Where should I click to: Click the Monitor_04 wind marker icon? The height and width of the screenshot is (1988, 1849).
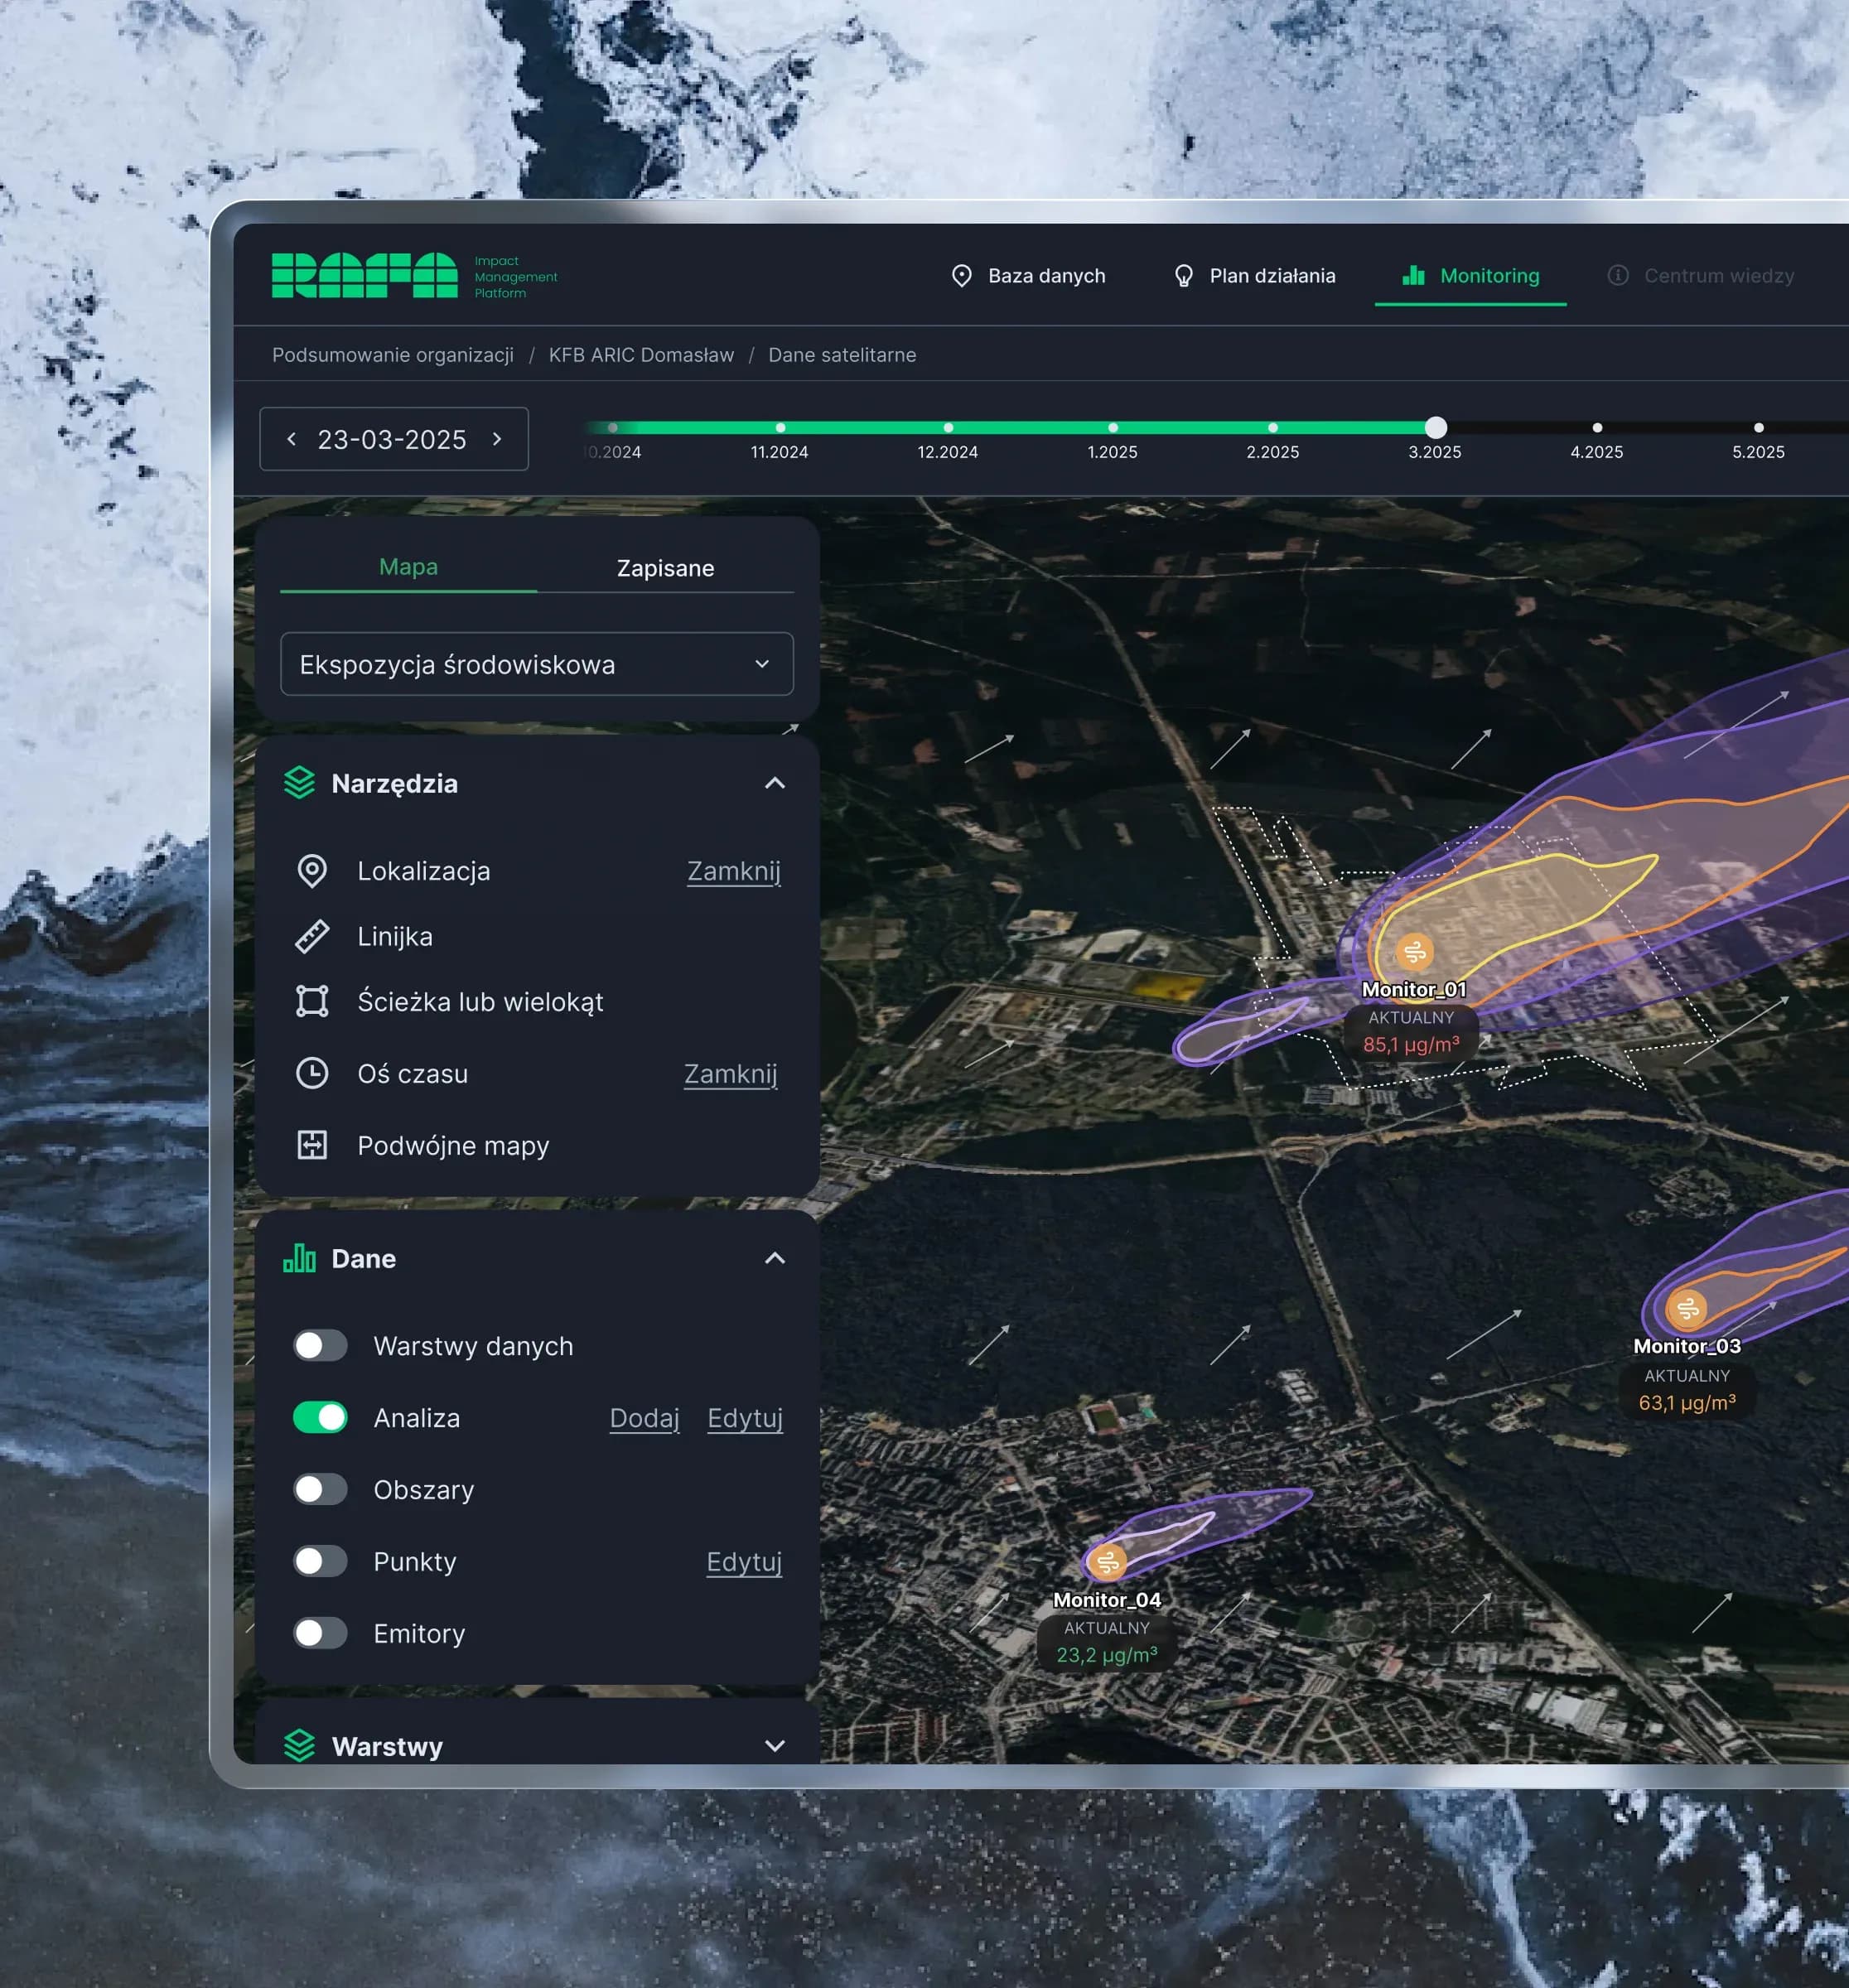click(x=1107, y=1561)
